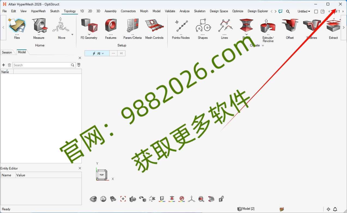Switch to the Validate ribbon tab

point(170,11)
